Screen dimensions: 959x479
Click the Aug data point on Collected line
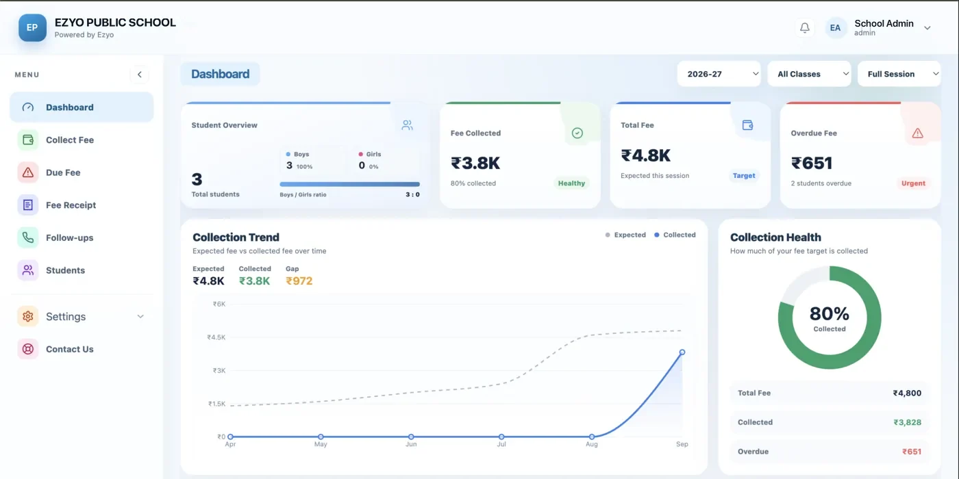[x=592, y=437]
